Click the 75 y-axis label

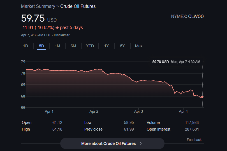23,62
